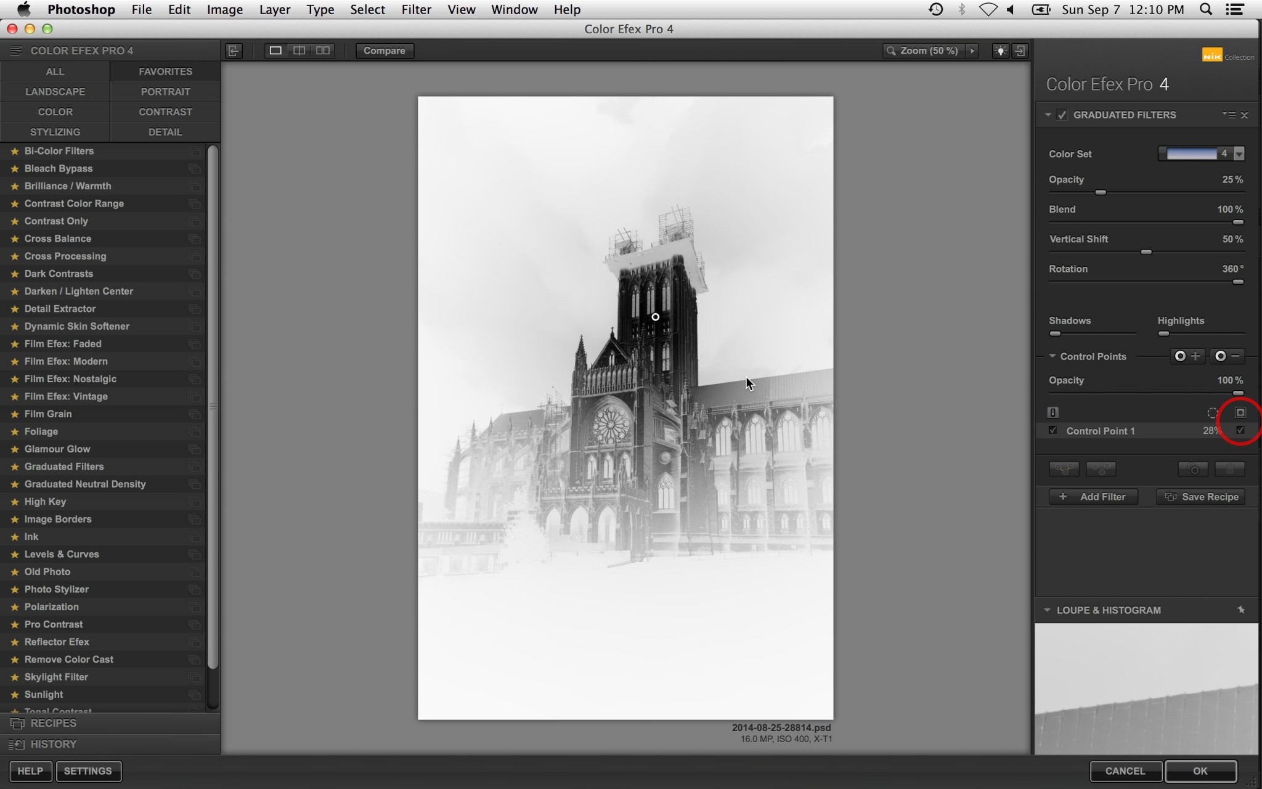Click the loupe preview thumbnail
This screenshot has height=789, width=1262.
tap(1146, 689)
